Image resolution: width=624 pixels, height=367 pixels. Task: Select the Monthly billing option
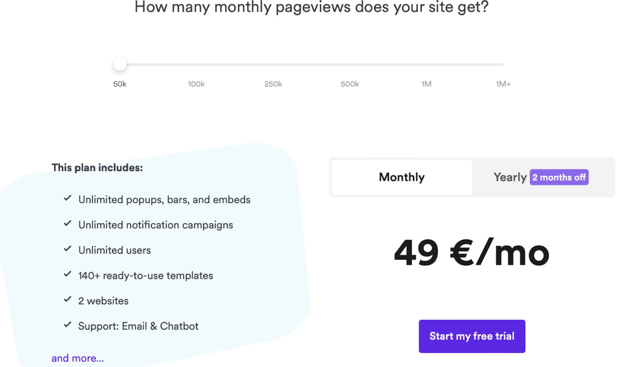[x=401, y=177]
